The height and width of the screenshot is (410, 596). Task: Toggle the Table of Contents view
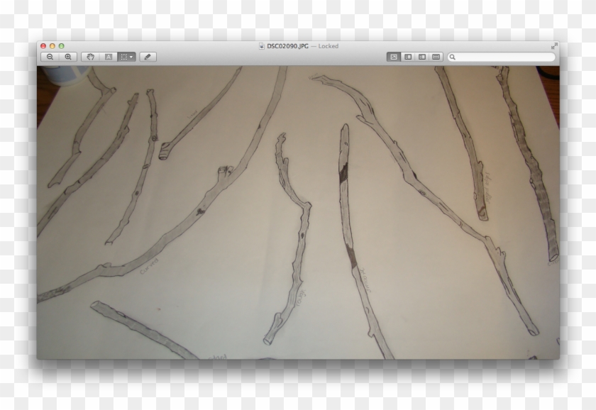[x=421, y=57]
